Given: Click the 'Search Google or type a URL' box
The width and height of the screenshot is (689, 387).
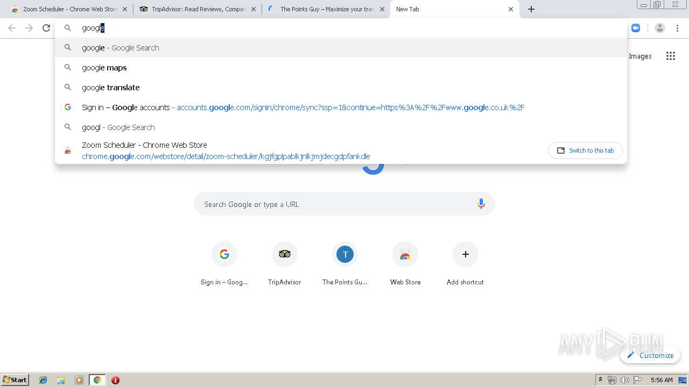Looking at the screenshot, I should (344, 204).
